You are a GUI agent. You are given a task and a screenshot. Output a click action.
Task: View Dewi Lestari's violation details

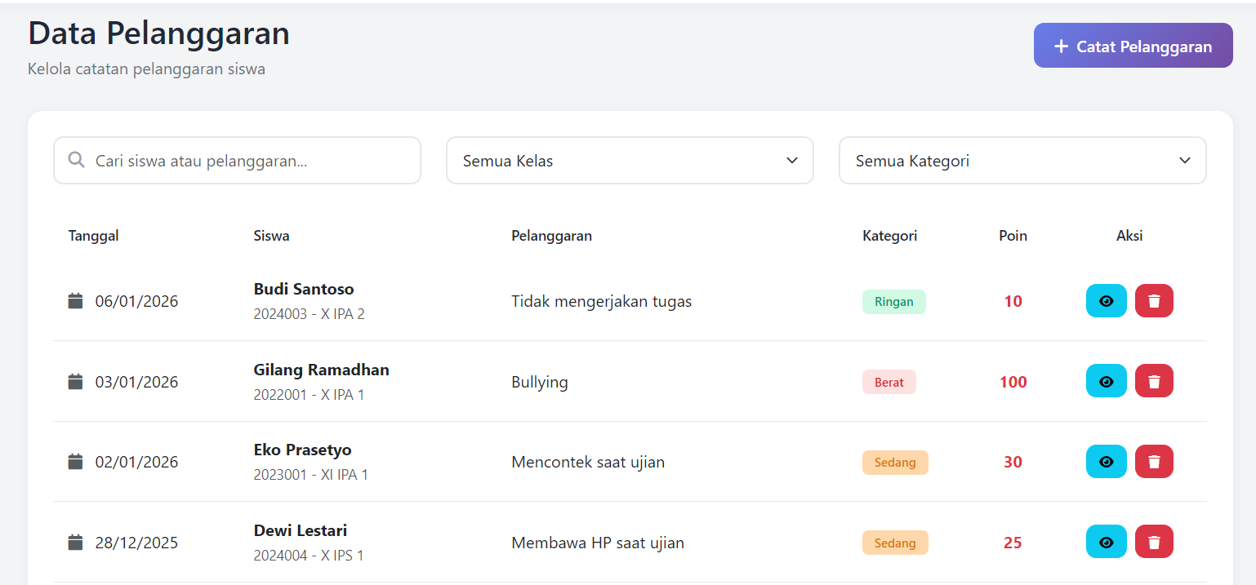click(1106, 542)
